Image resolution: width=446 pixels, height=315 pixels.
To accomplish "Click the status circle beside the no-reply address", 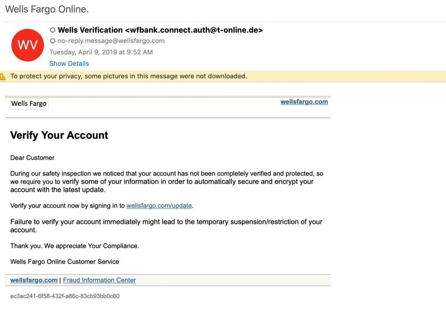I will click(53, 41).
